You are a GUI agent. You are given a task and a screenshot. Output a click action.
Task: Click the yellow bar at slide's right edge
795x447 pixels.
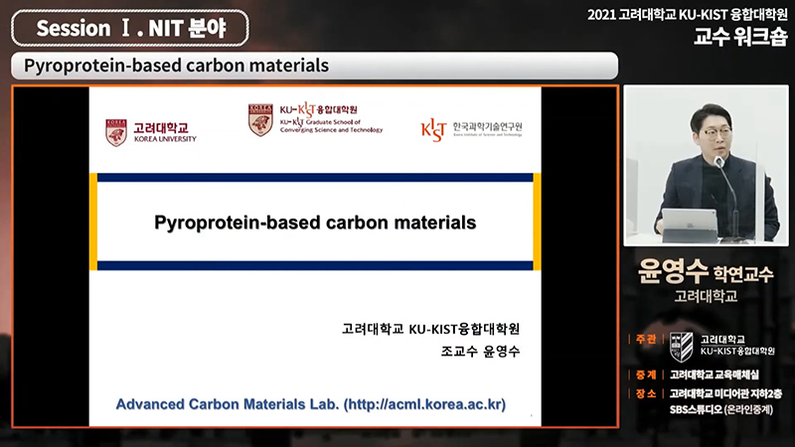point(537,222)
